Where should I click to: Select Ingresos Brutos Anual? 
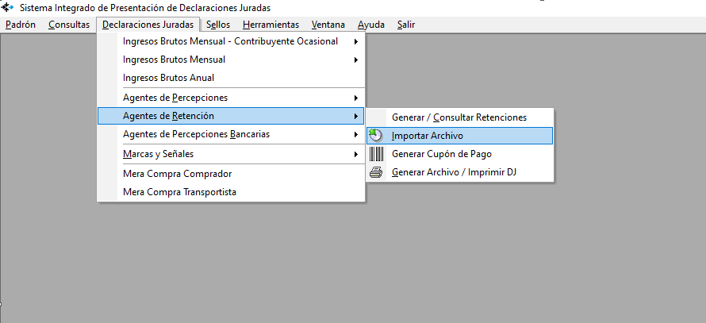click(169, 78)
